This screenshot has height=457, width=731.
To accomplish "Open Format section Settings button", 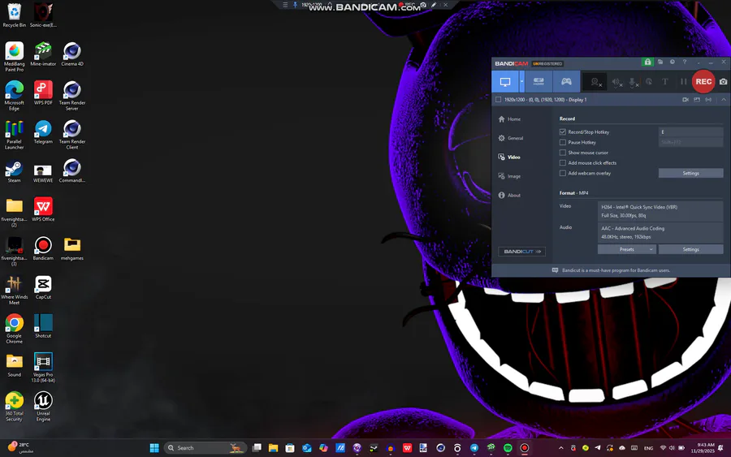I will [x=691, y=250].
